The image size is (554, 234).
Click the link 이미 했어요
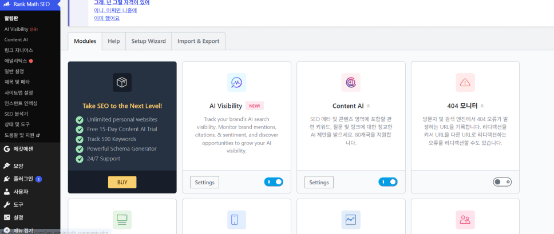tap(106, 18)
